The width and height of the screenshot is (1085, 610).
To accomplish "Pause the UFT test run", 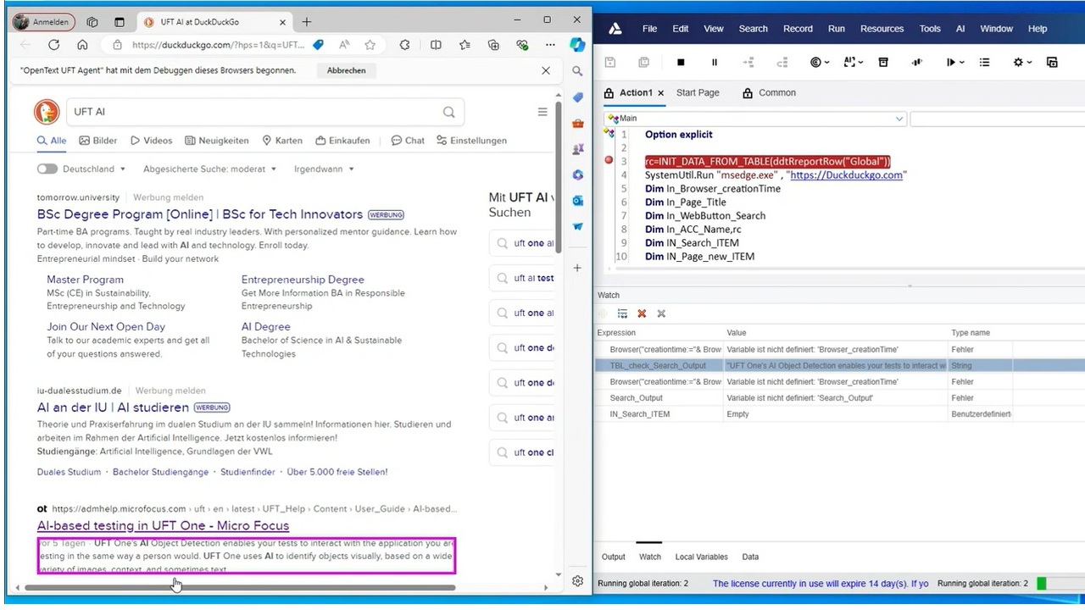I will pyautogui.click(x=715, y=63).
